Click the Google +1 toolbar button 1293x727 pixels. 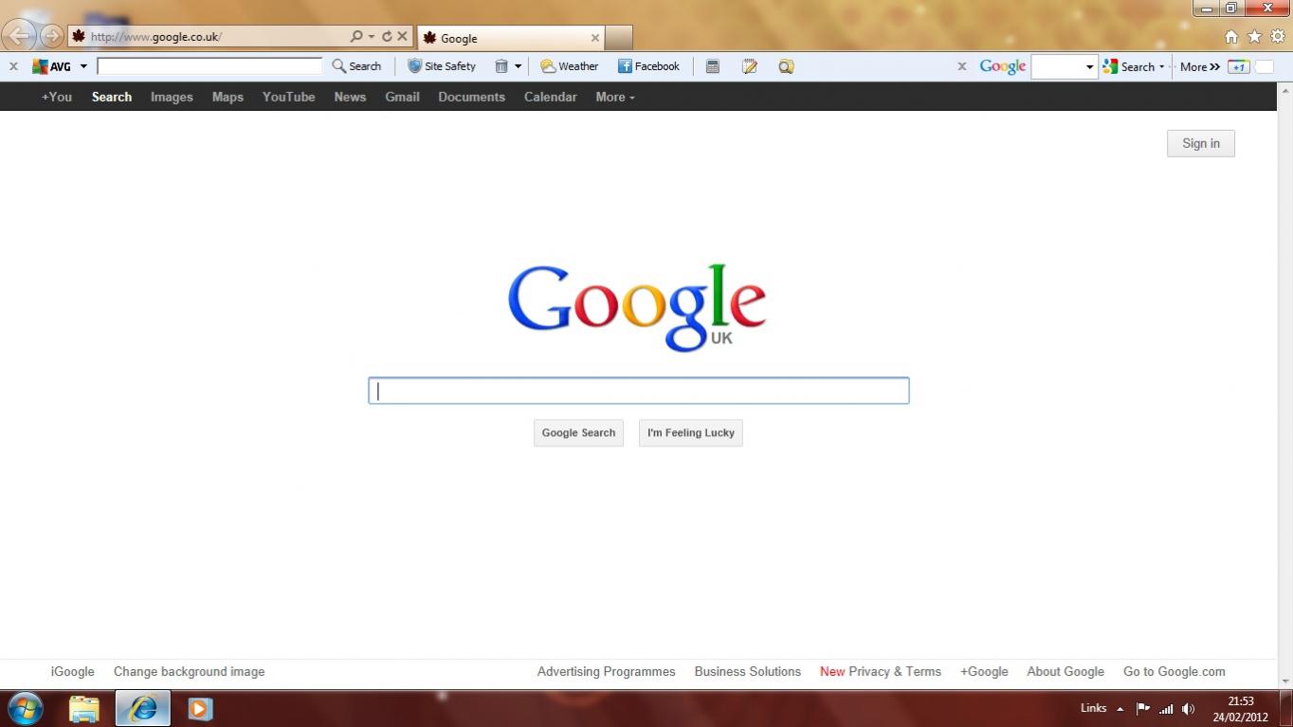(x=1238, y=66)
